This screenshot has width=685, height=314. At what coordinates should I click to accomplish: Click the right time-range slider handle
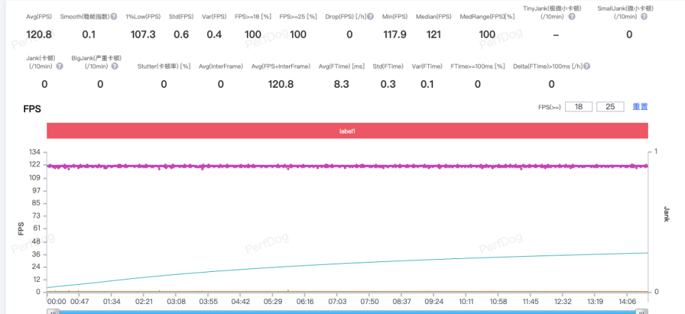click(641, 312)
